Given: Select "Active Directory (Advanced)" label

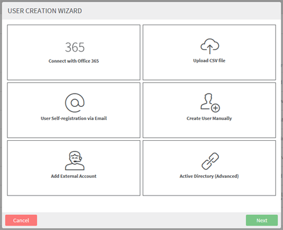Looking at the screenshot, I should [209, 176].
